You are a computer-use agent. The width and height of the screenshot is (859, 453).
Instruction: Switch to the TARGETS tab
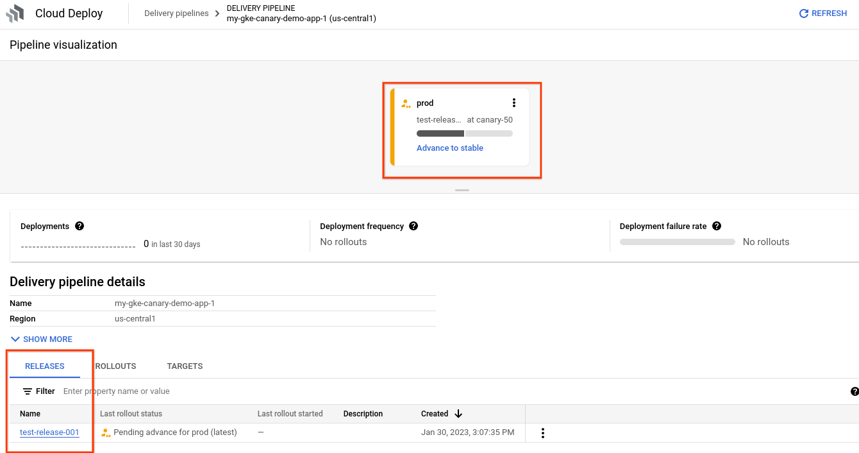click(x=185, y=366)
